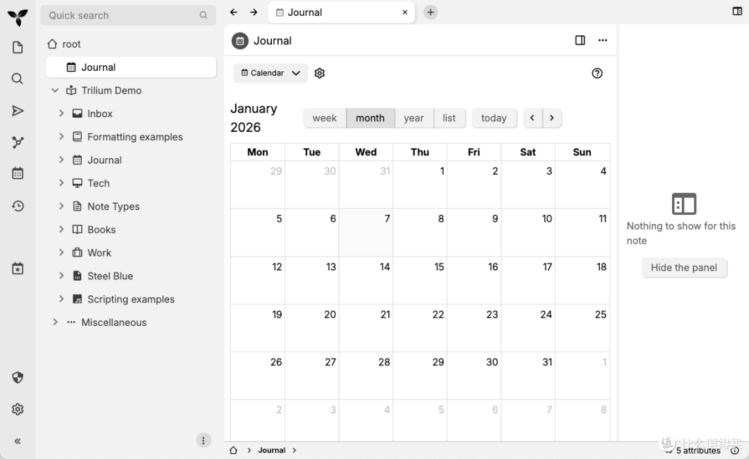Toggle the right pane icon at top right
This screenshot has height=459, width=749.
737,12
